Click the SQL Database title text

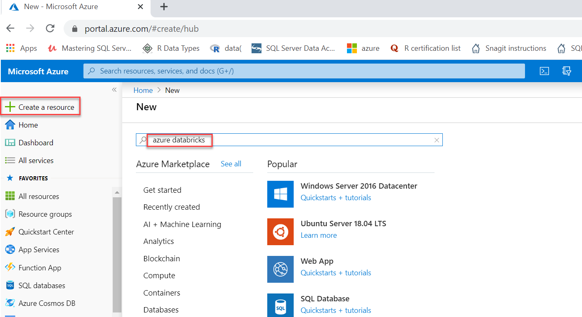coord(325,299)
